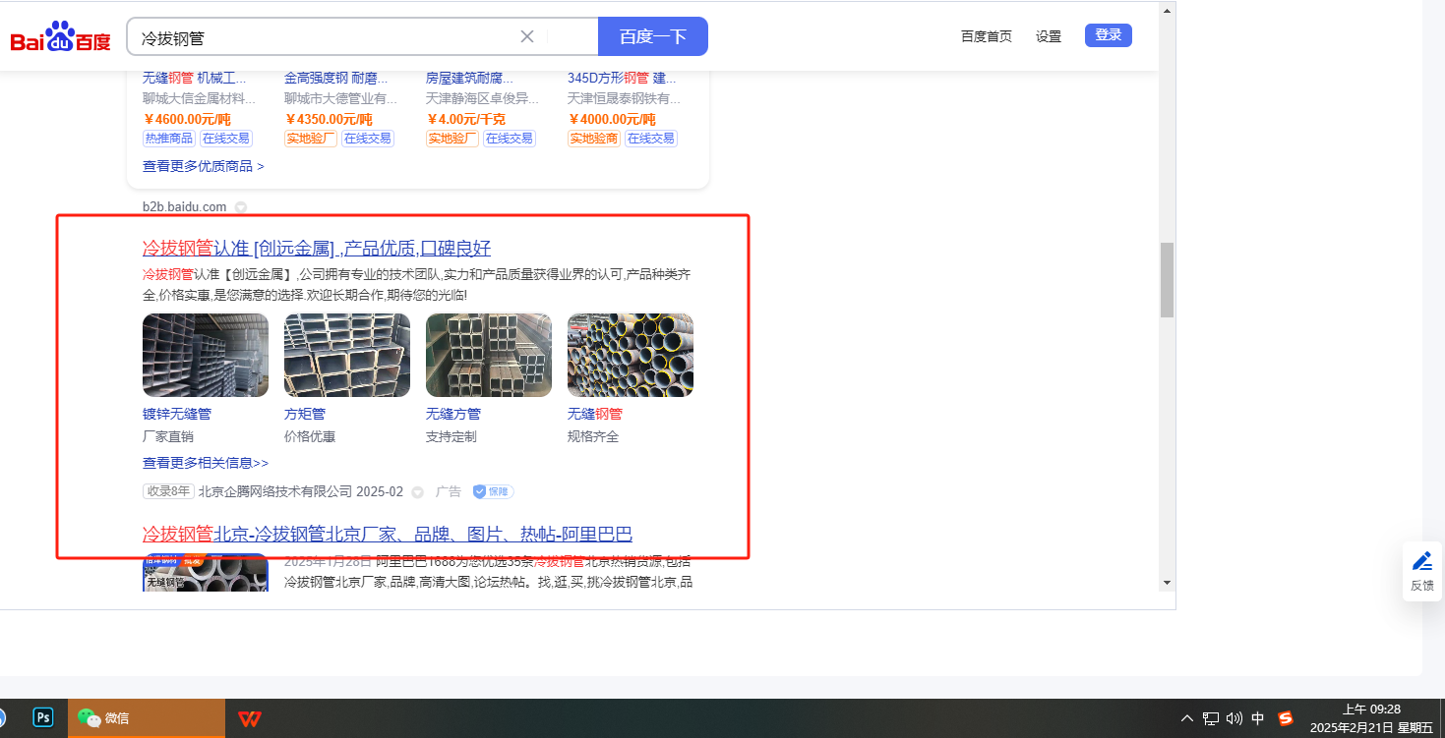Open the 方矩管 product thumbnail
This screenshot has width=1445, height=738.
[347, 355]
